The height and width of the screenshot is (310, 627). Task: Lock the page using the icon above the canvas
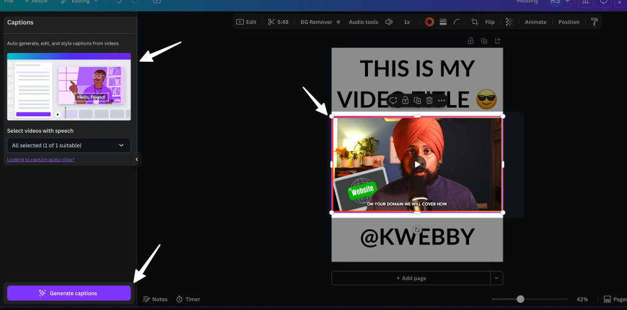tap(471, 41)
